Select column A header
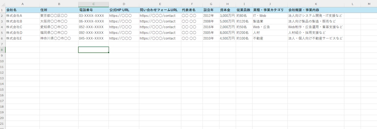The height and width of the screenshot is (129, 377). coord(23,4)
